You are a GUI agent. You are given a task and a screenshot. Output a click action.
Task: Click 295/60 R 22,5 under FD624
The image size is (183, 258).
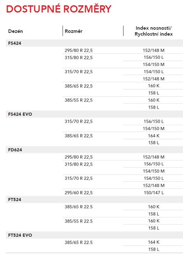coord(78,193)
